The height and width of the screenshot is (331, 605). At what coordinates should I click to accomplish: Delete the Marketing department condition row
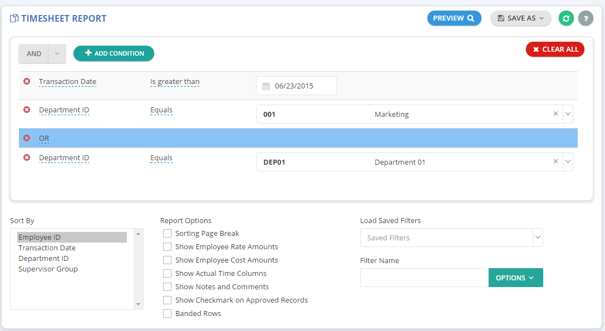(x=27, y=110)
